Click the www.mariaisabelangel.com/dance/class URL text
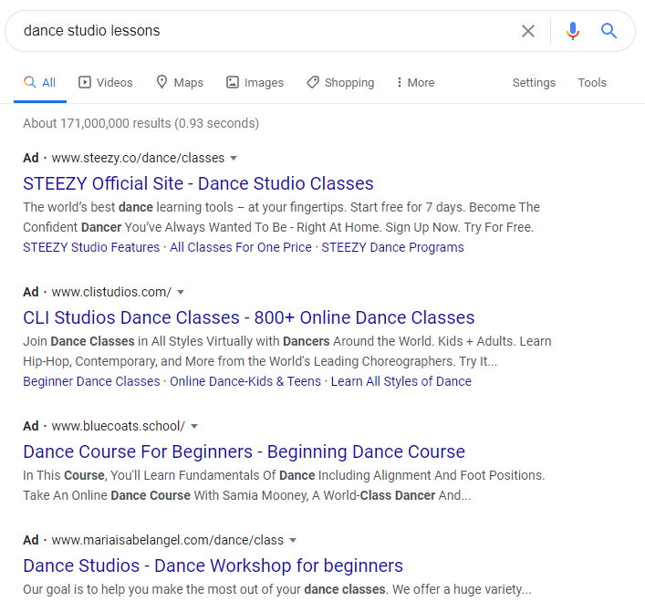Screen dimensions: 645x612 tap(168, 540)
